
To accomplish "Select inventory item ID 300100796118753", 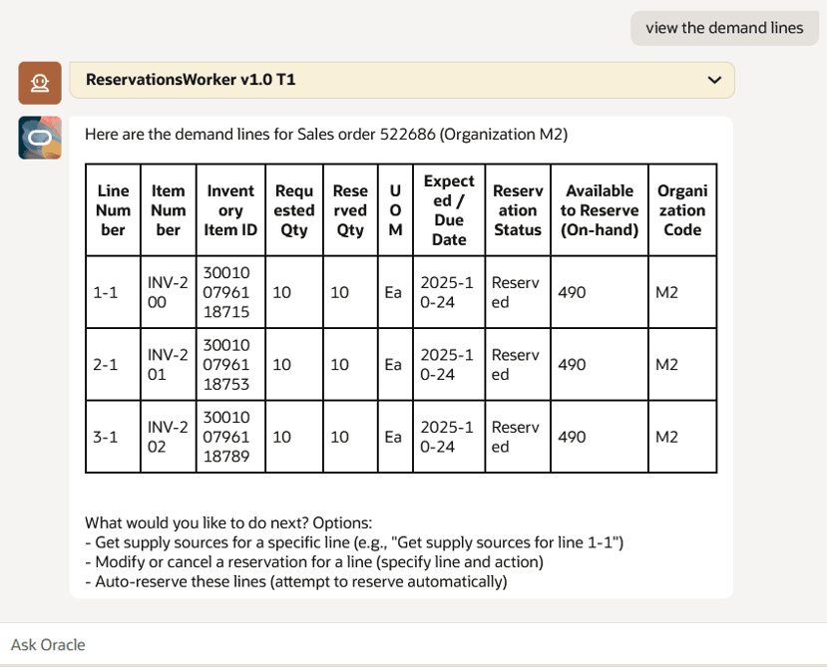I will [x=228, y=364].
